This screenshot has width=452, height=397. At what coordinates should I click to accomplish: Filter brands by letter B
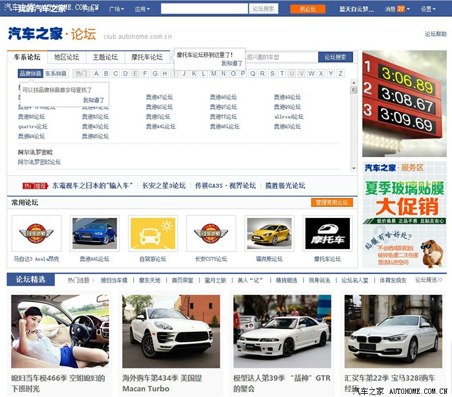[x=106, y=73]
